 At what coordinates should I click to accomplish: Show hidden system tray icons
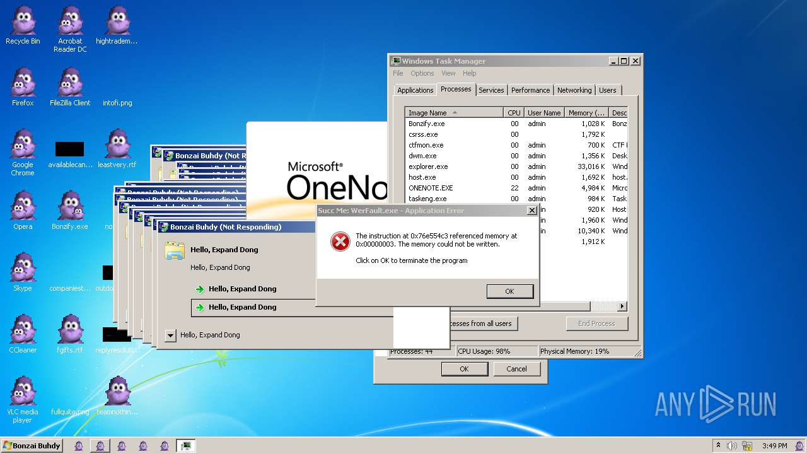point(718,446)
